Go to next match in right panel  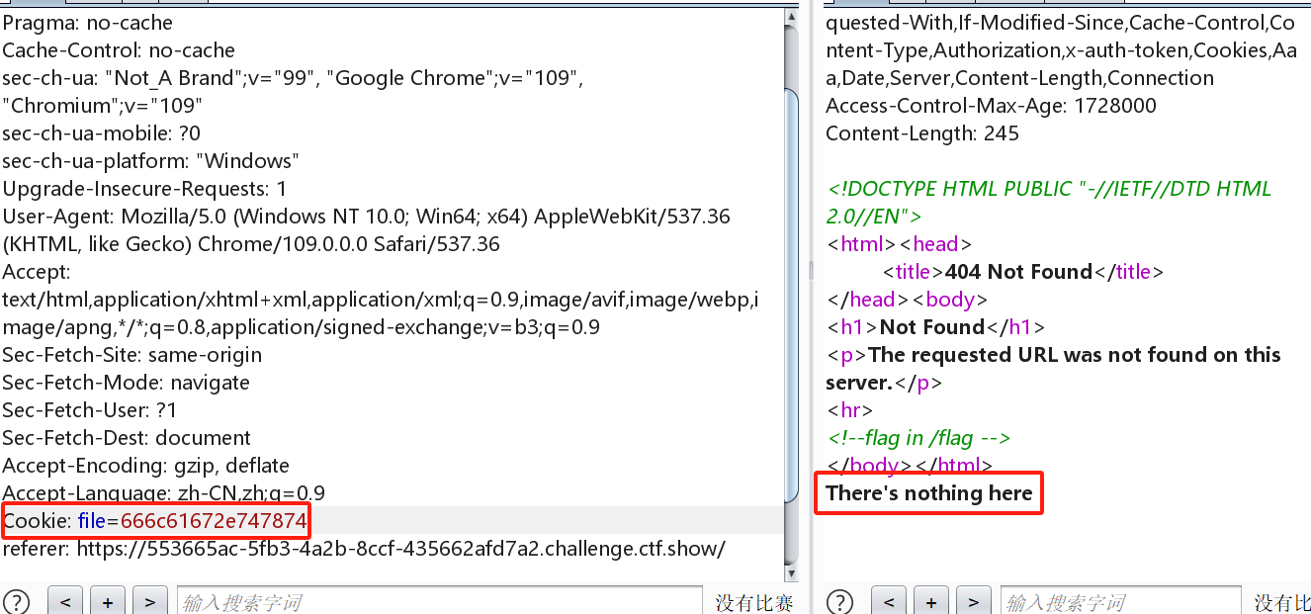(x=973, y=600)
